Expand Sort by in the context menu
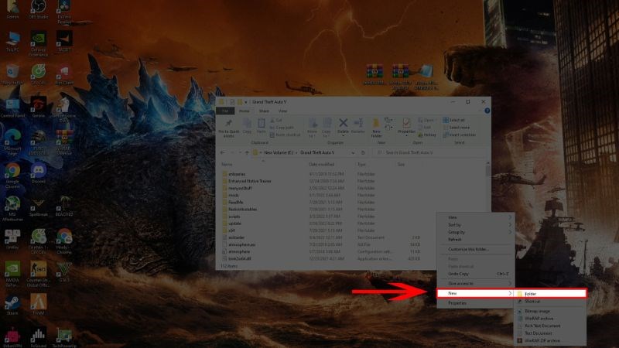 pos(476,225)
